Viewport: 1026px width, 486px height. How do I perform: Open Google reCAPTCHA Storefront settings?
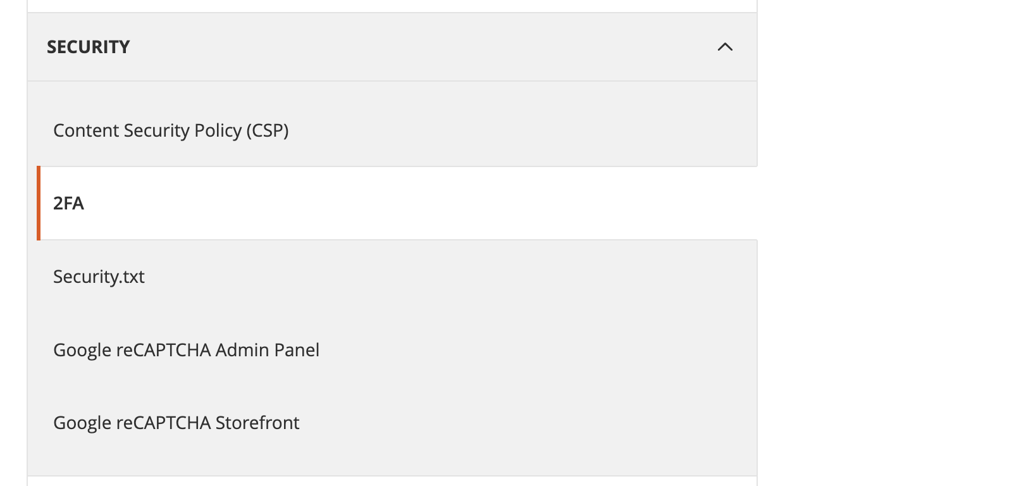coord(176,423)
